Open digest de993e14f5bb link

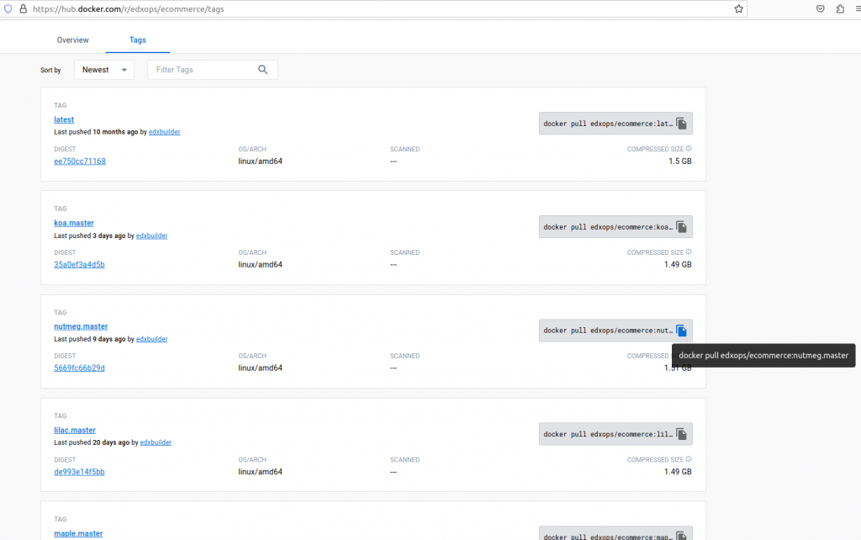79,472
